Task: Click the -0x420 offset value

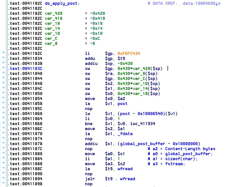Action: click(98, 14)
